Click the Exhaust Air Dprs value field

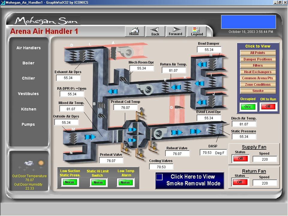click(68, 78)
